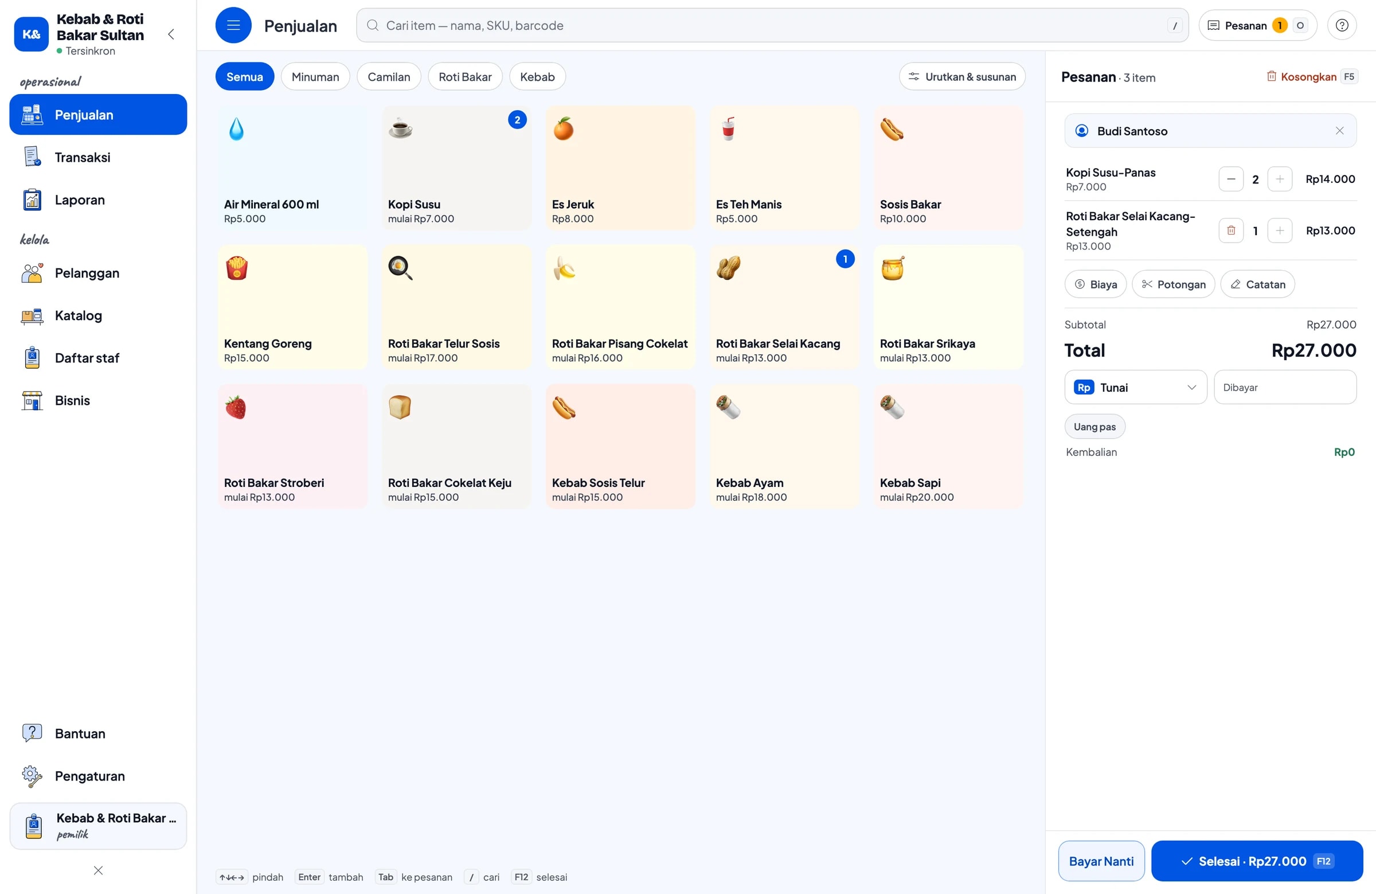Add a Biaya fee to order
The height and width of the screenshot is (894, 1376).
[x=1096, y=284]
